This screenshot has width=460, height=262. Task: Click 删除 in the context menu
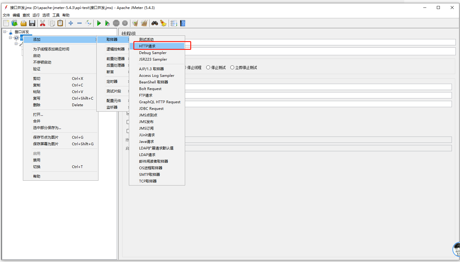61,105
